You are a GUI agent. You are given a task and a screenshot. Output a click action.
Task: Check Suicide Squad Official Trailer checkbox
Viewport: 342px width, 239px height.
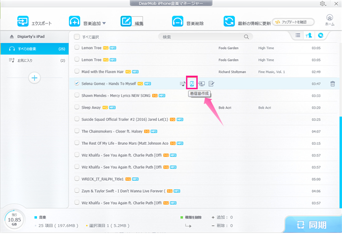pyautogui.click(x=77, y=119)
